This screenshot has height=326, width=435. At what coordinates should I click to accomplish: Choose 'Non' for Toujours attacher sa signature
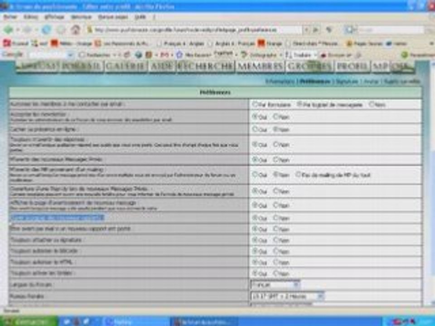click(x=275, y=240)
